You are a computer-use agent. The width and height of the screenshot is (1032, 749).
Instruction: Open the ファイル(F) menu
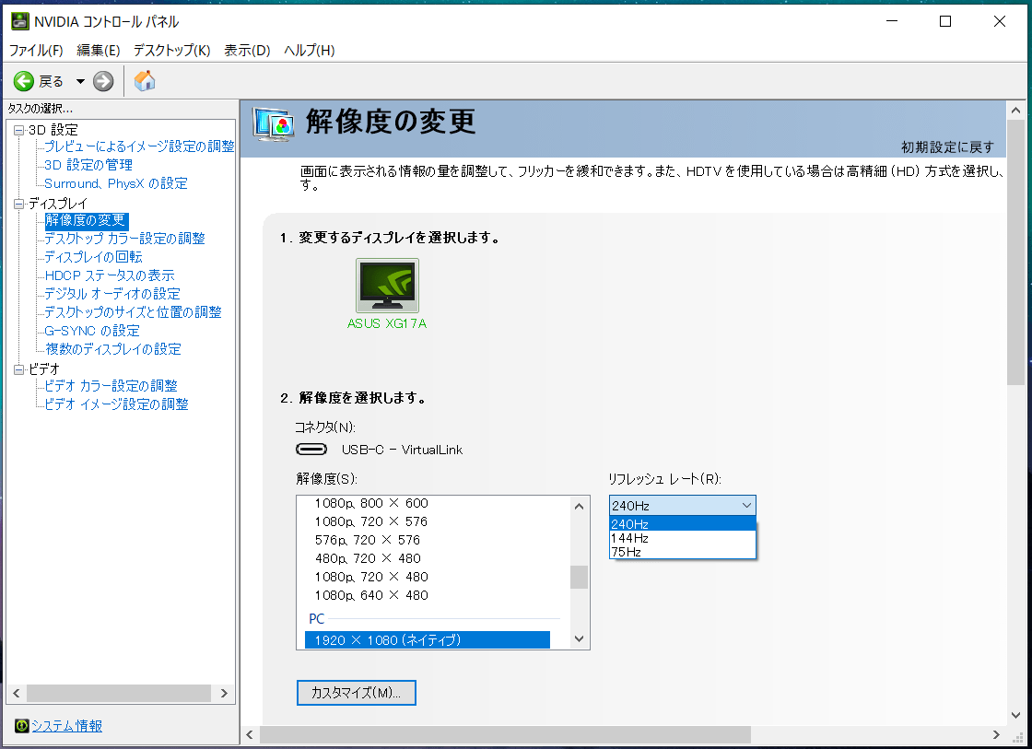(36, 50)
